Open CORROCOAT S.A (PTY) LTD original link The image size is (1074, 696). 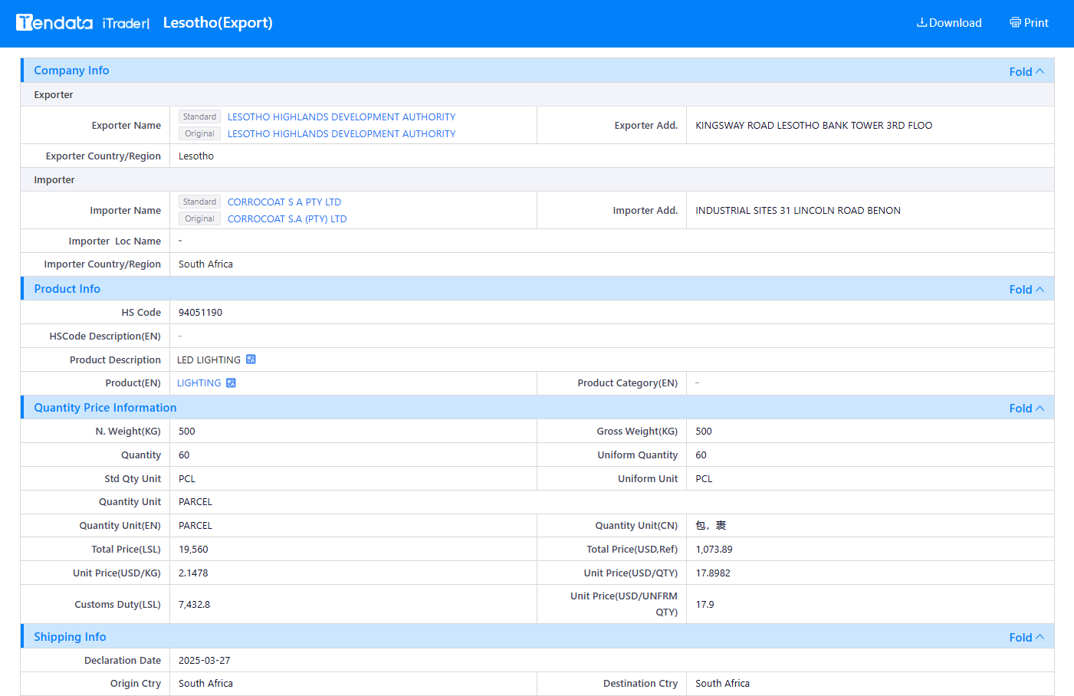(x=287, y=218)
